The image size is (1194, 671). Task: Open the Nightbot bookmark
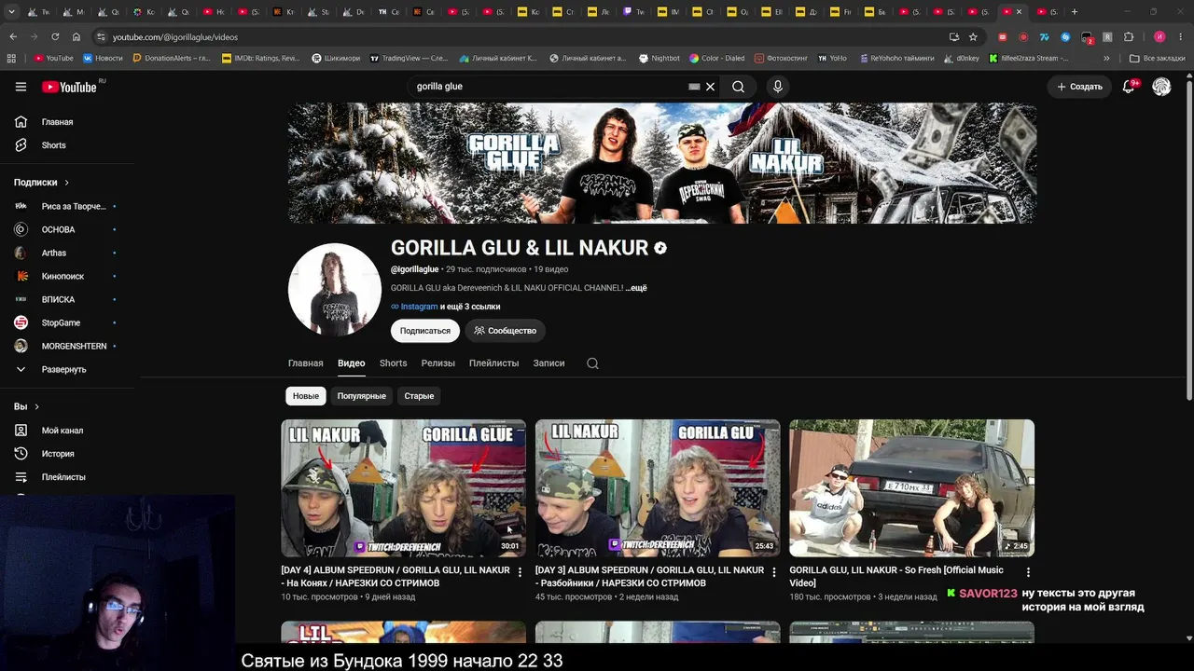[659, 58]
